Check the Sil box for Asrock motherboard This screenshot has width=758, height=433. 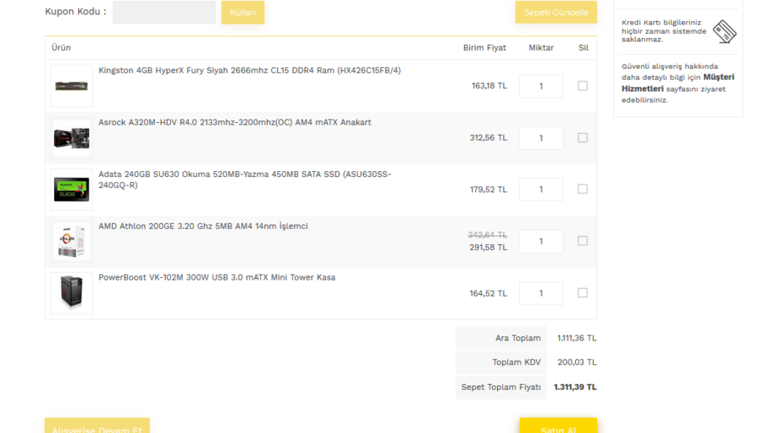coord(583,138)
